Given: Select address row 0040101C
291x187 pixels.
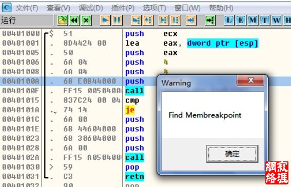Looking at the screenshot, I should click(x=21, y=119).
